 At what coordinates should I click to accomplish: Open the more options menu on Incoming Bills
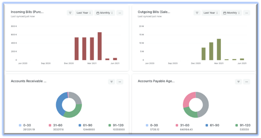120,13
